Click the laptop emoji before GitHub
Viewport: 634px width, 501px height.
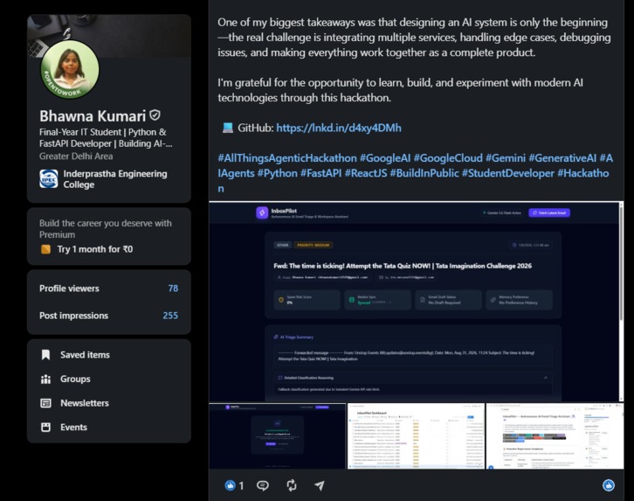click(228, 128)
